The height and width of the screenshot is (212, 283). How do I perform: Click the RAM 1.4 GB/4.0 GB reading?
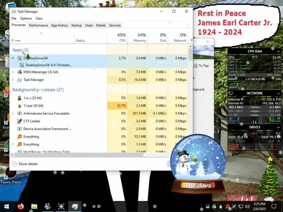click(x=255, y=79)
